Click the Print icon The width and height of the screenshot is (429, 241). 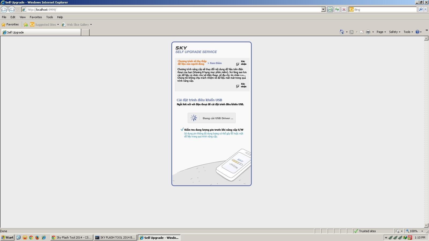click(x=368, y=32)
